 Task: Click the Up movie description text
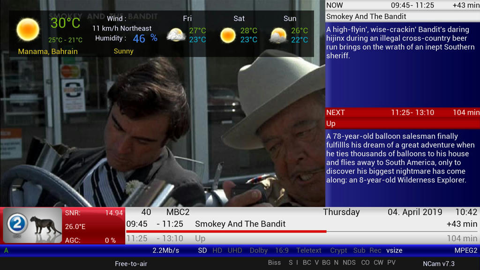click(x=400, y=158)
